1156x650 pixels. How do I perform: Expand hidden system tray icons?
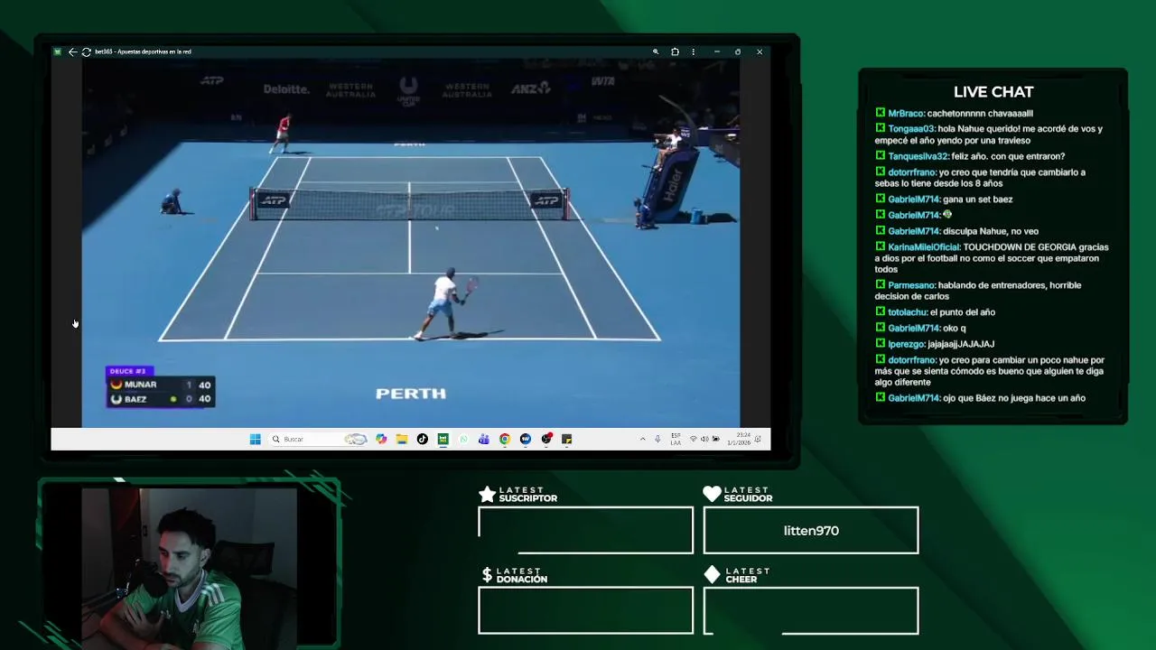point(643,439)
